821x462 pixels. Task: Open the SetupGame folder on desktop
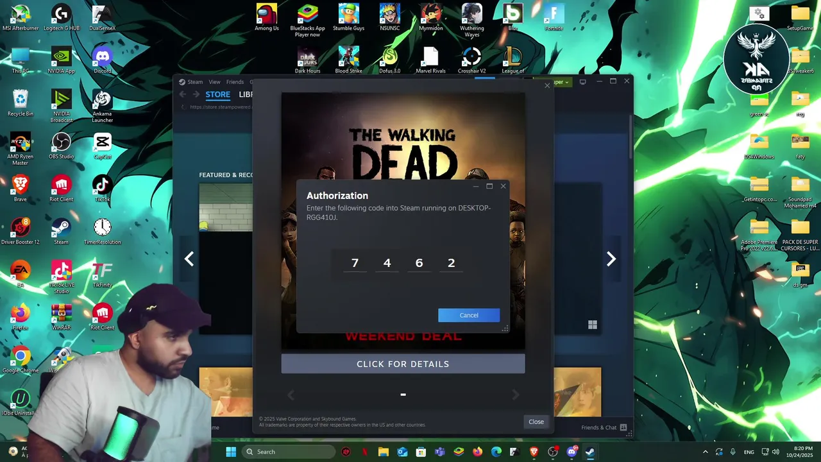800,18
